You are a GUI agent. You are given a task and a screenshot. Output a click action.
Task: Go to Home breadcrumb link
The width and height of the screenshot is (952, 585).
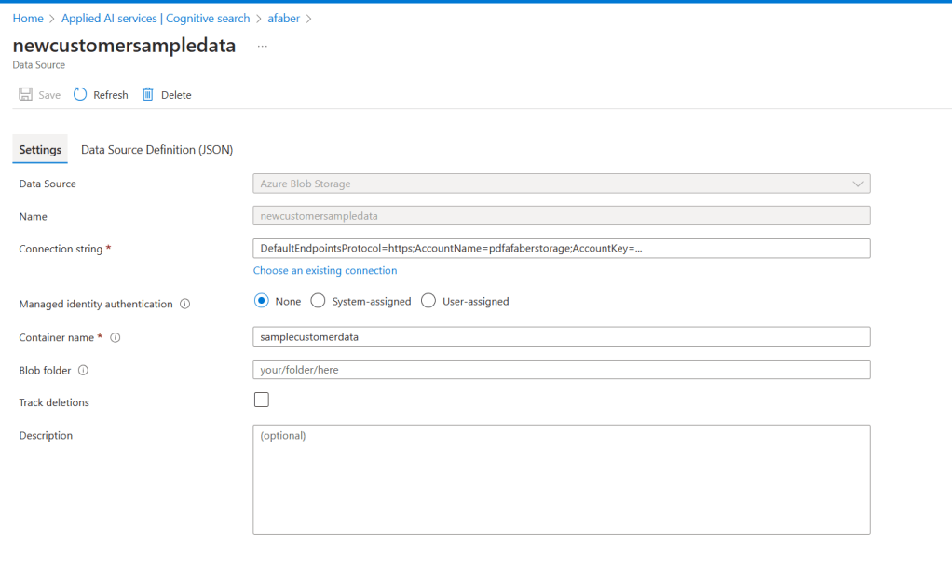point(28,19)
